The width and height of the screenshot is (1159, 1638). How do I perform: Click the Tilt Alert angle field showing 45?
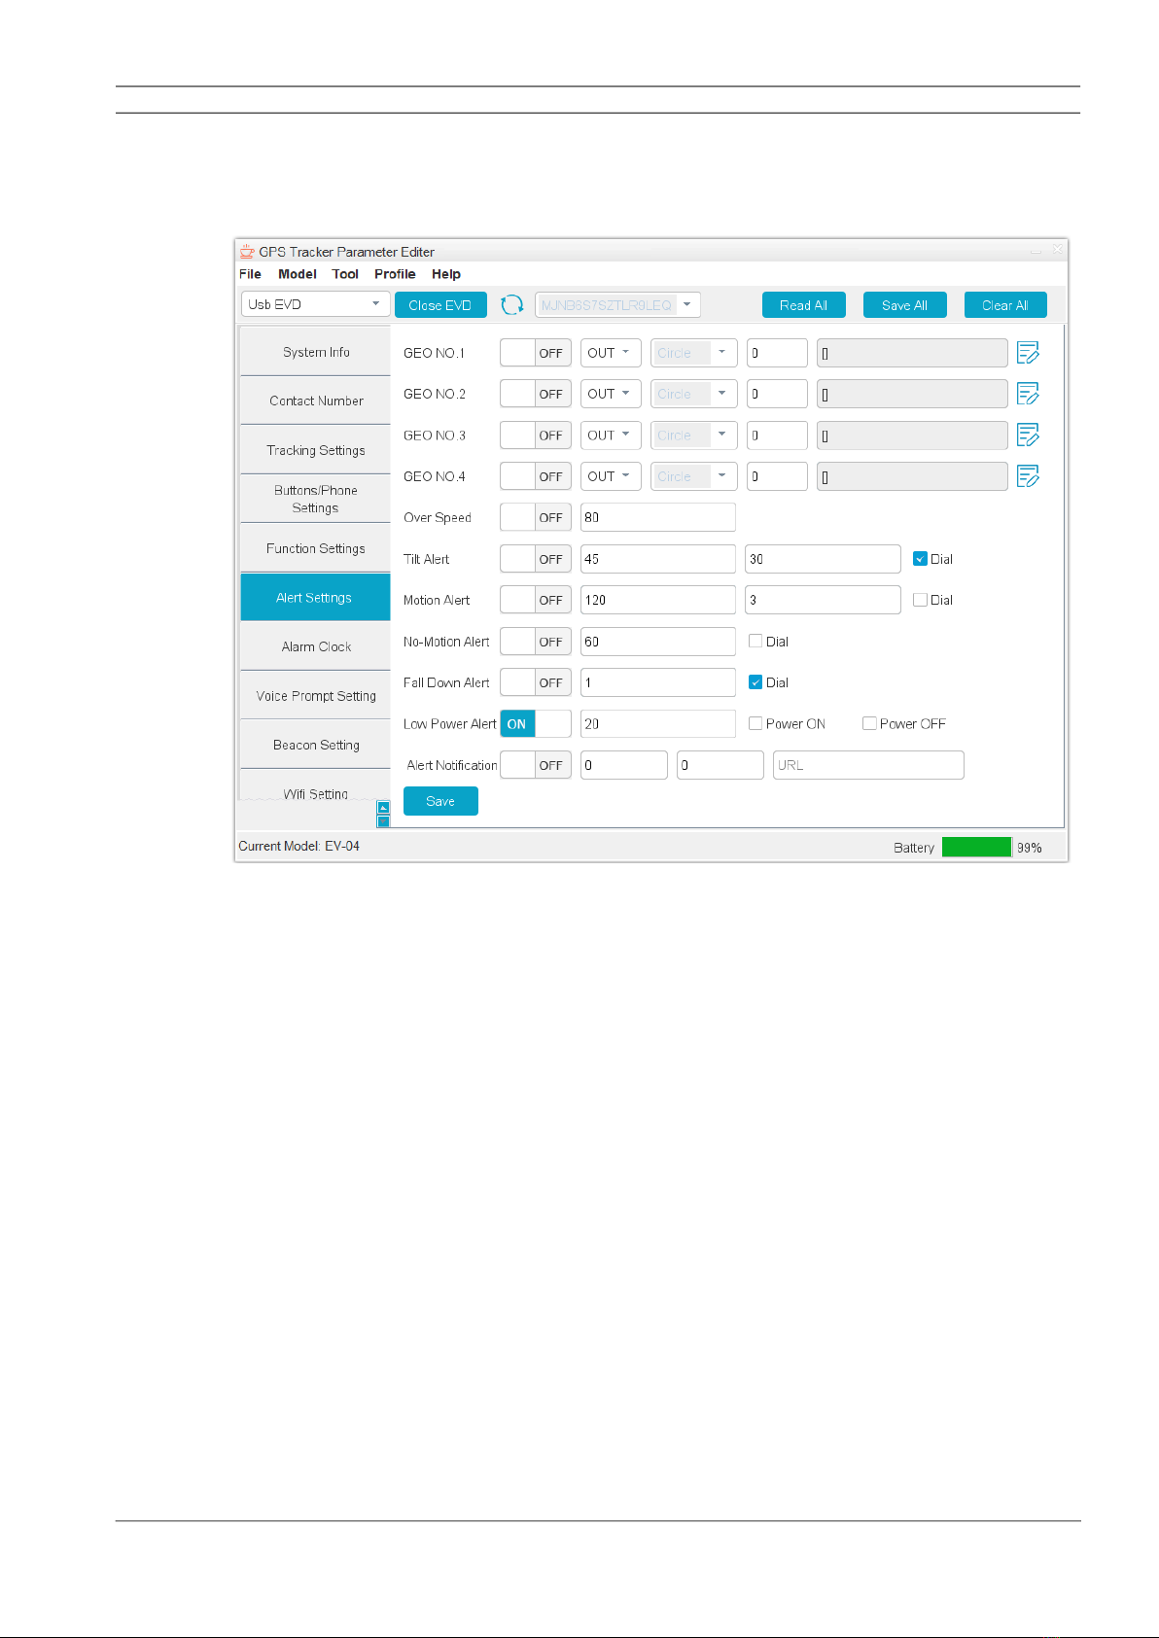click(x=658, y=559)
